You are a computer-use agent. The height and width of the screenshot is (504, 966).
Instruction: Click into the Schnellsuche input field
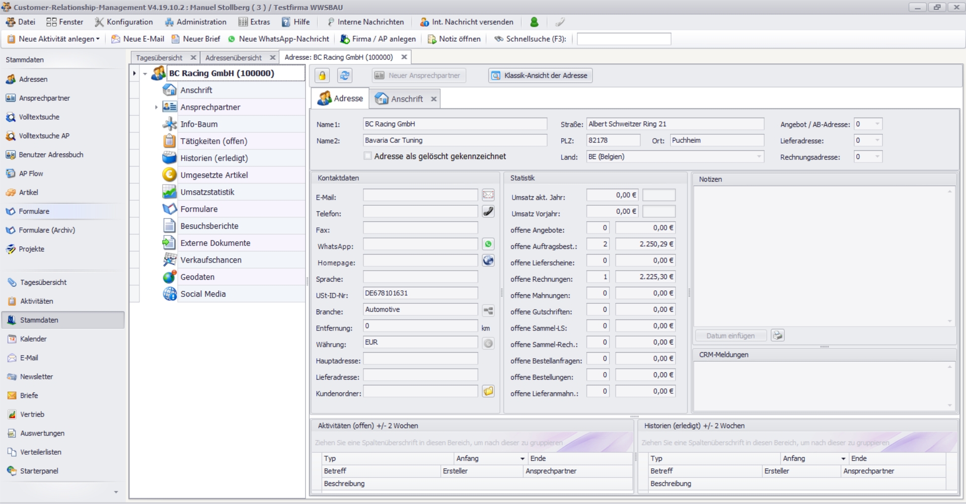coord(624,39)
